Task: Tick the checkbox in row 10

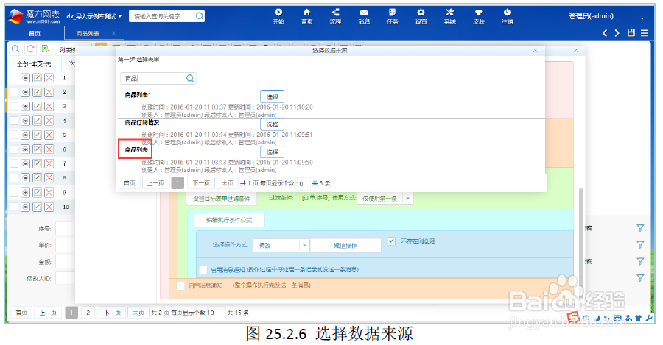Action: point(14,207)
